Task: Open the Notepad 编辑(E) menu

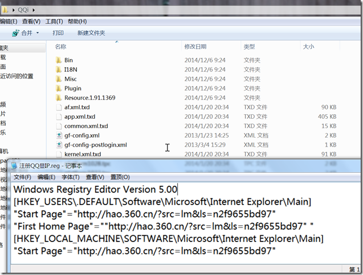Action: tap(47, 177)
